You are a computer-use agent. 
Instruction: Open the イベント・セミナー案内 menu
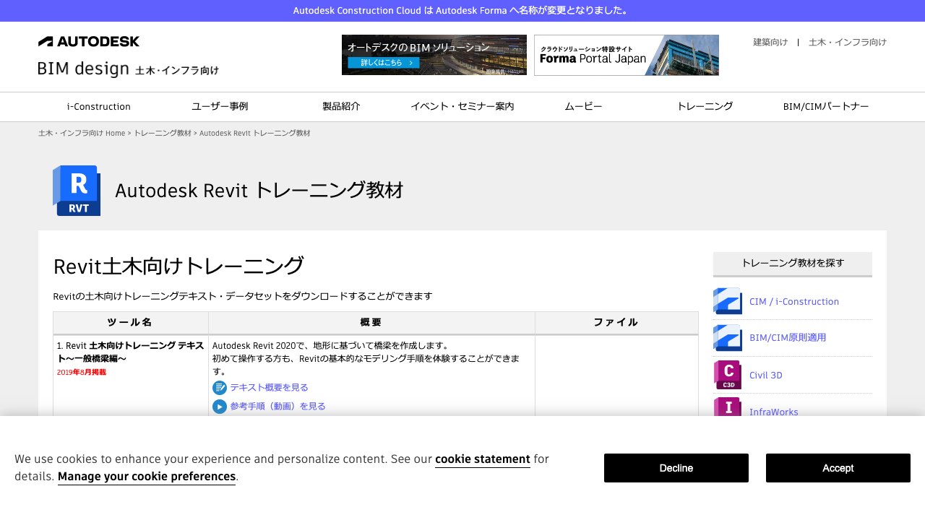tap(462, 107)
